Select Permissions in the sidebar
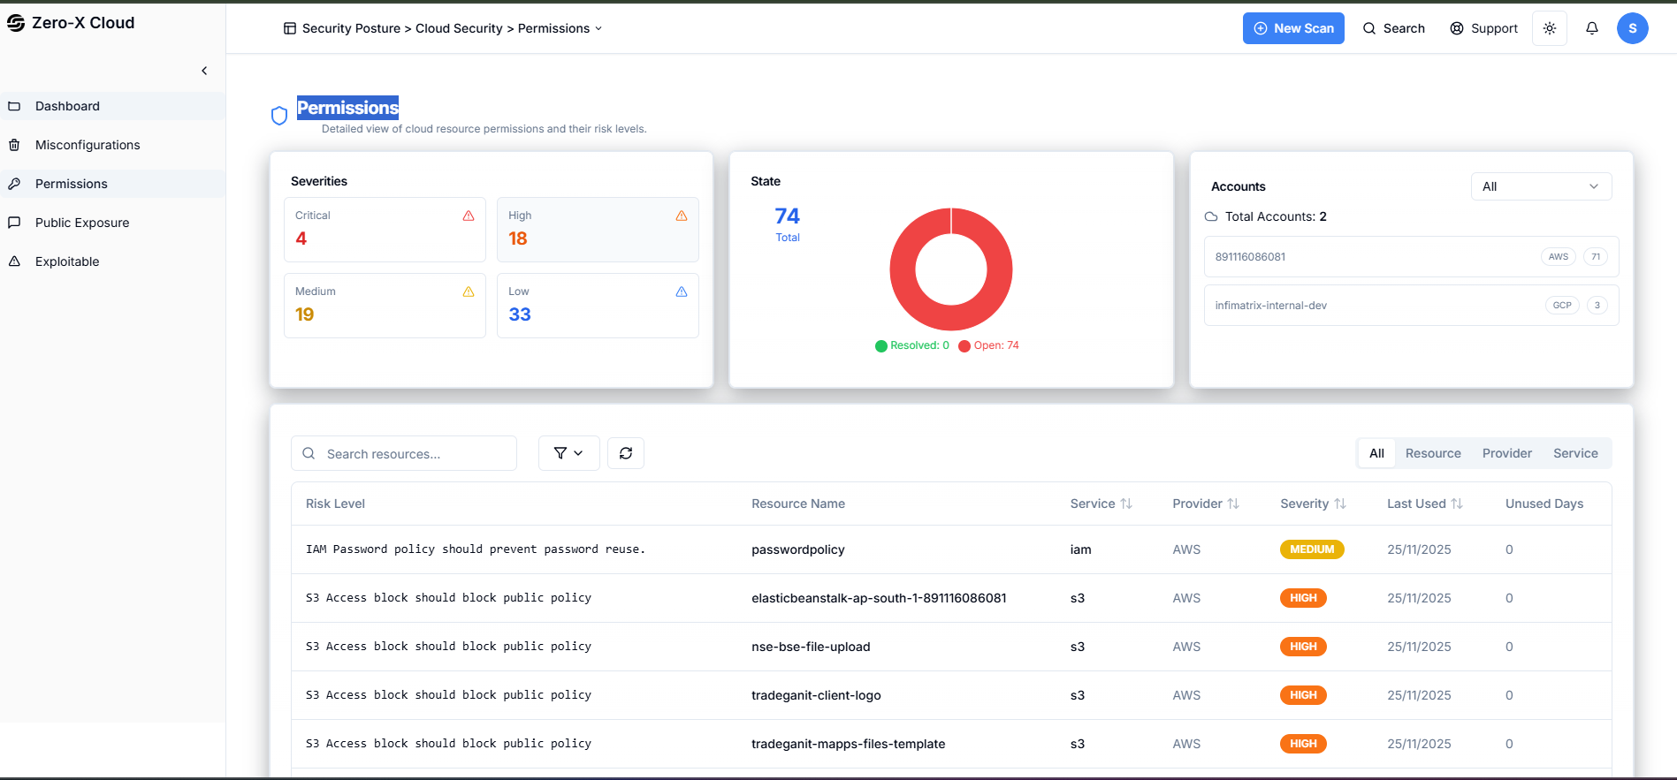This screenshot has width=1677, height=780. tap(112, 184)
